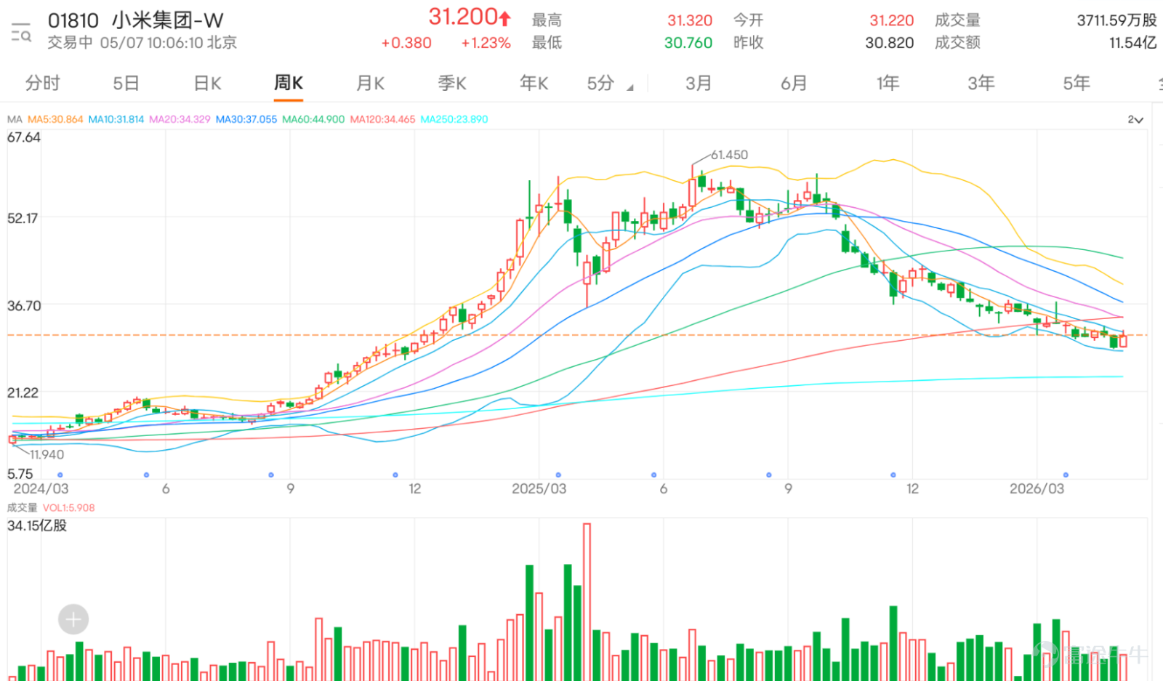This screenshot has height=681, width=1163.
Task: Click the MA250:23.890 indicator label
Action: tap(454, 119)
